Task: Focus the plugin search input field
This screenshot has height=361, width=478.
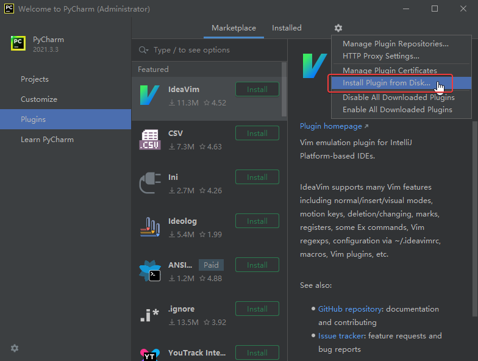Action: coord(210,50)
